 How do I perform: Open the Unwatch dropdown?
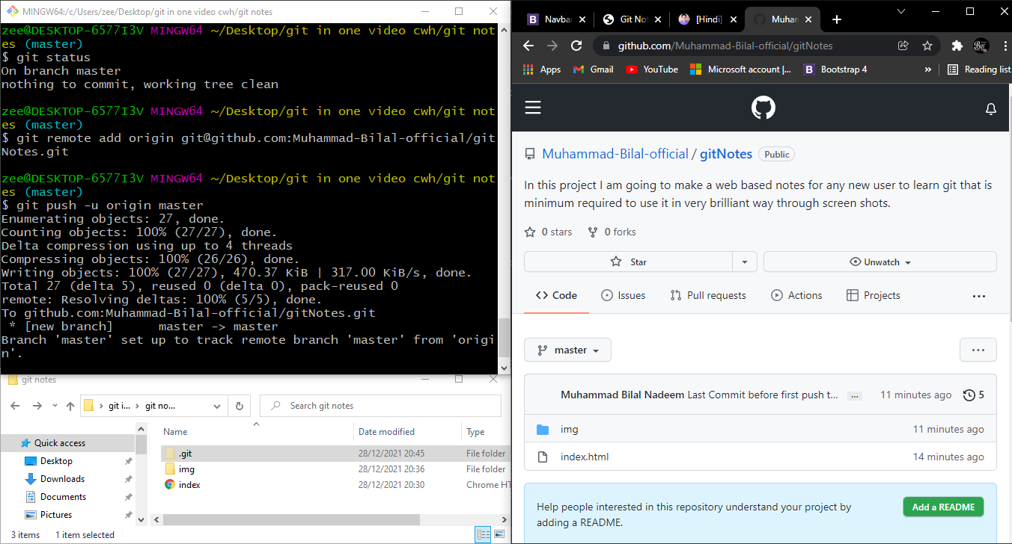(880, 262)
